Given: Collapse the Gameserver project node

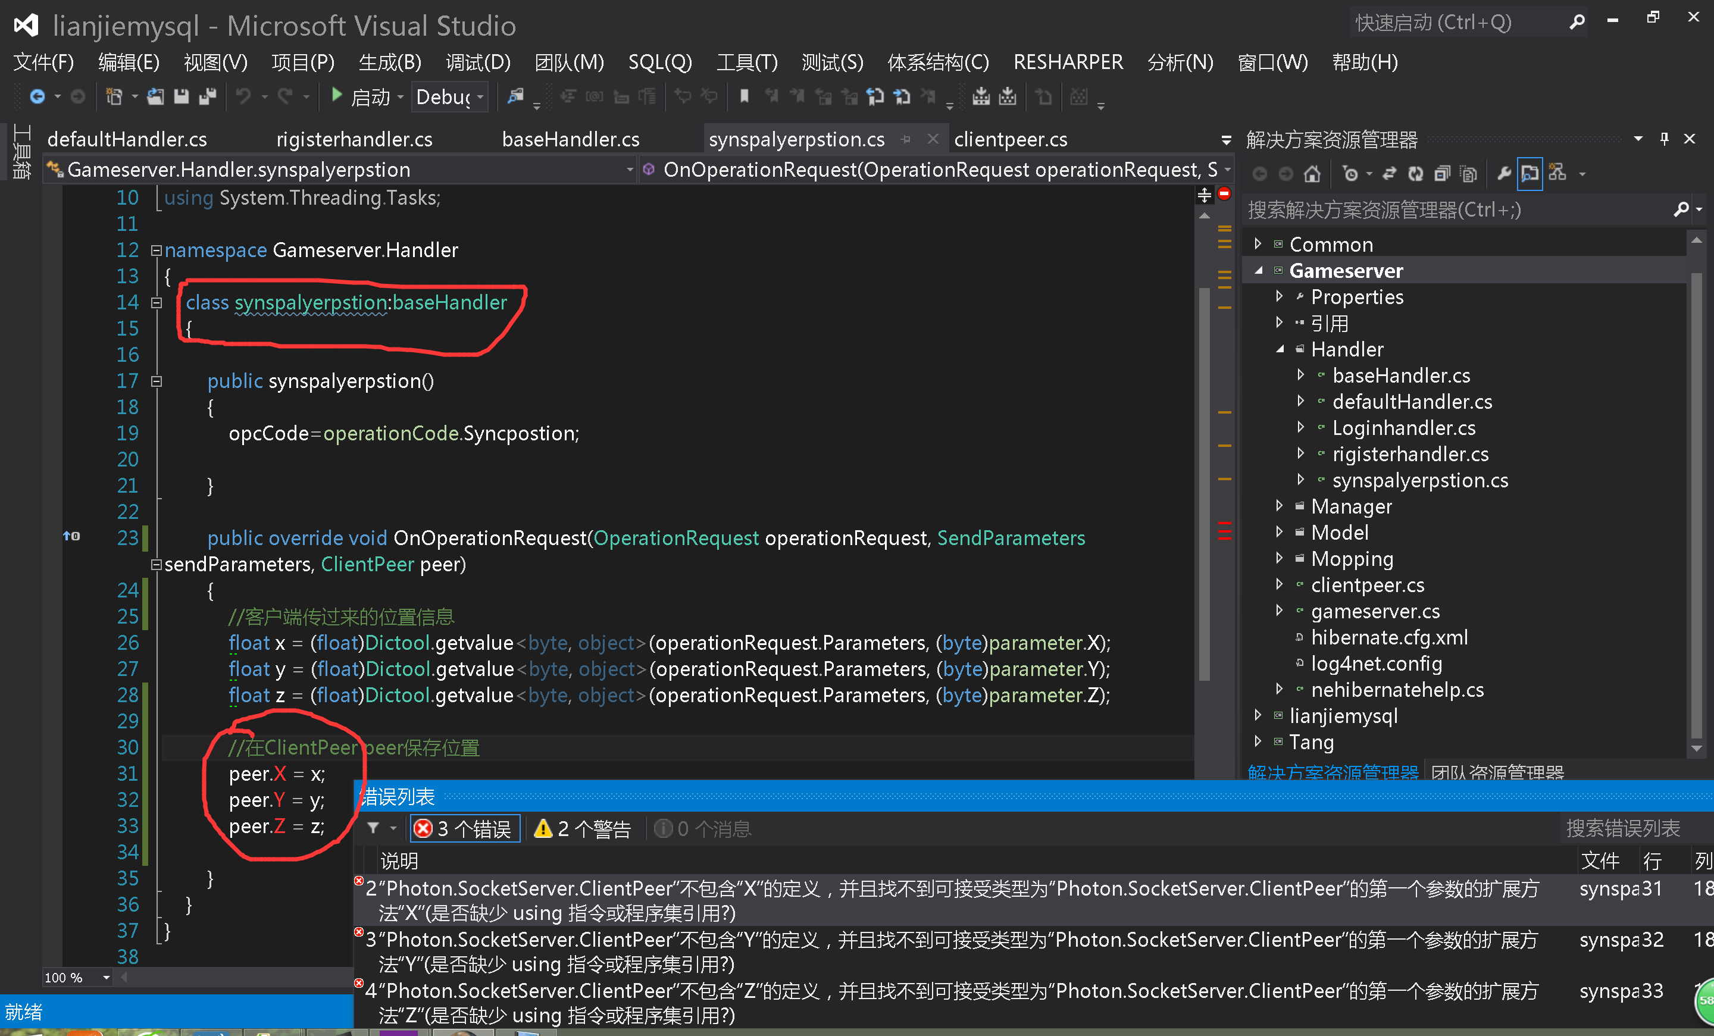Looking at the screenshot, I should (1258, 271).
